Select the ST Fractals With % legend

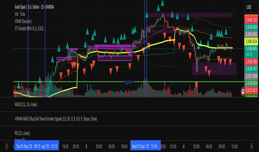pos(29,28)
